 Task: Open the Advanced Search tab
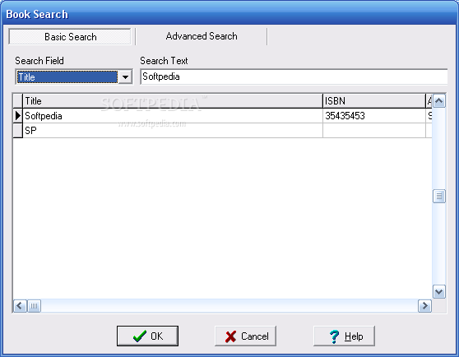tap(202, 36)
